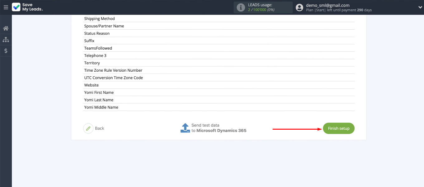Screen dimensions: 424x187
Task: Select the TeamsFollowed row
Action: (219, 48)
